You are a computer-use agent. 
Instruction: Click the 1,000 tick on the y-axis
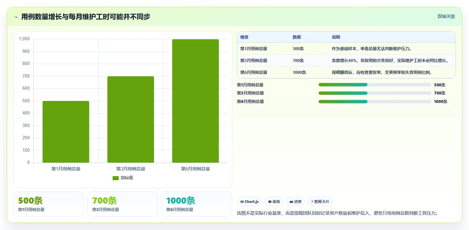24,39
